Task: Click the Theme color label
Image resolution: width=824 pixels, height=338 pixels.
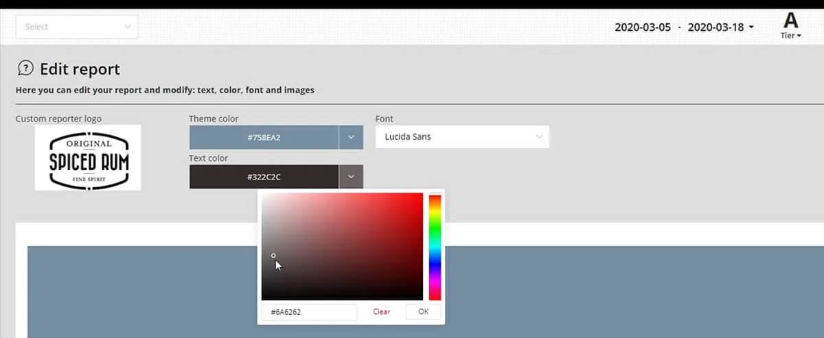Action: pos(214,119)
